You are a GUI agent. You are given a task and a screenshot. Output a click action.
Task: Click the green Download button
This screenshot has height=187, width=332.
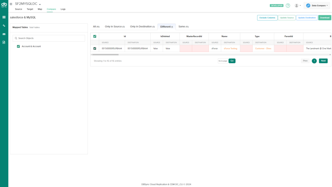(x=325, y=18)
